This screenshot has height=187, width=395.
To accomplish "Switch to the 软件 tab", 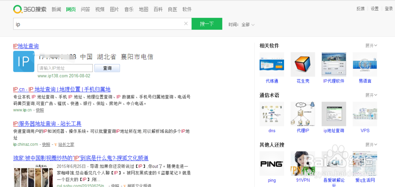I will tap(187, 9).
